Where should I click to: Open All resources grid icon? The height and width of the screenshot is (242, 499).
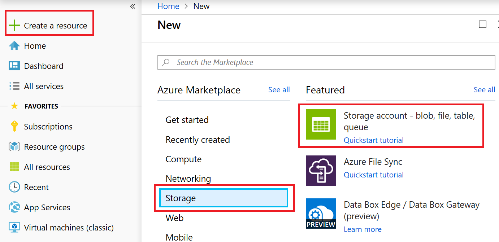point(14,167)
